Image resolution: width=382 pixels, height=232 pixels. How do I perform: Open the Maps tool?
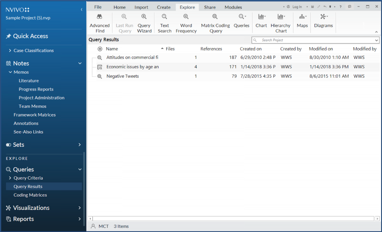tap(302, 22)
